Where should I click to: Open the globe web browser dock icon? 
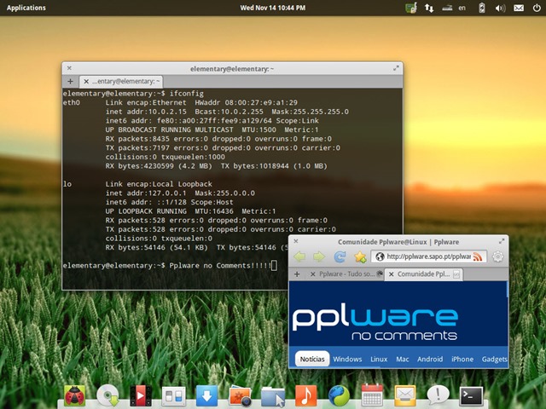click(339, 395)
